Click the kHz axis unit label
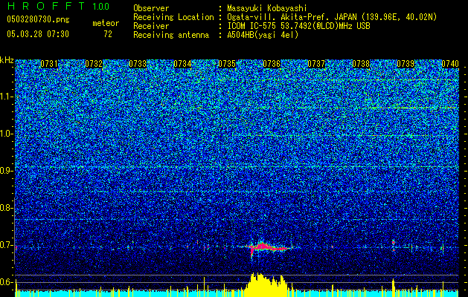The height and width of the screenshot is (297, 468). click(7, 60)
